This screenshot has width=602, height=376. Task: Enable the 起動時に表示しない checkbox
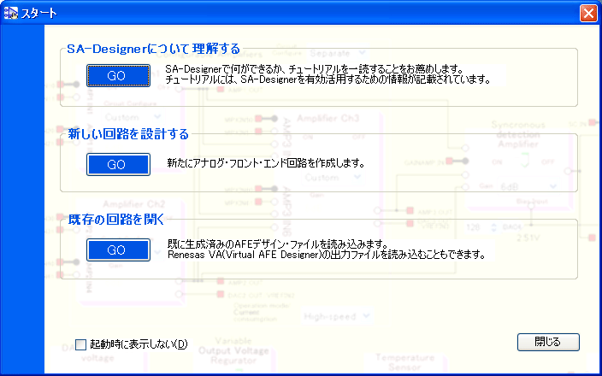(x=81, y=345)
